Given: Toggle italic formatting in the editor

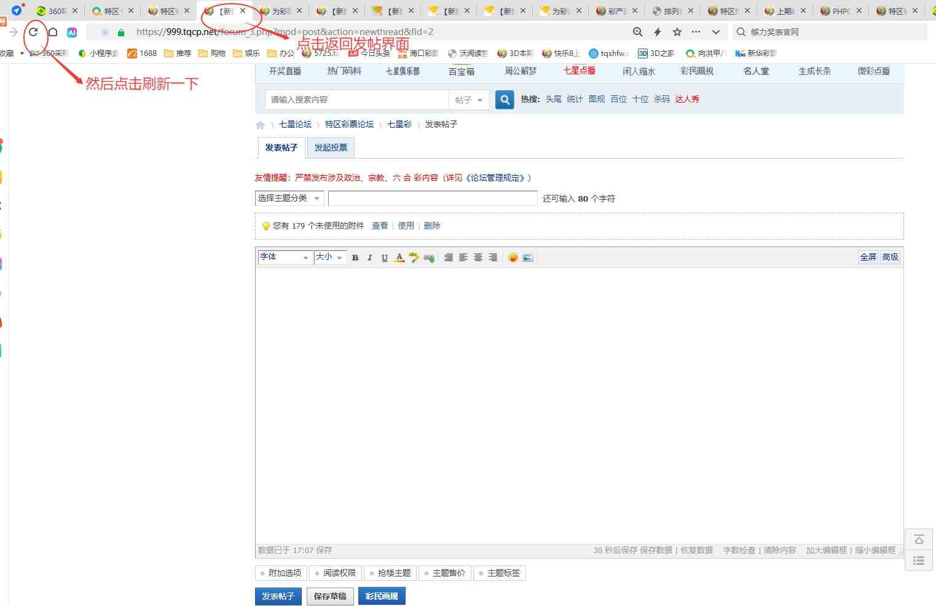Looking at the screenshot, I should pos(369,258).
